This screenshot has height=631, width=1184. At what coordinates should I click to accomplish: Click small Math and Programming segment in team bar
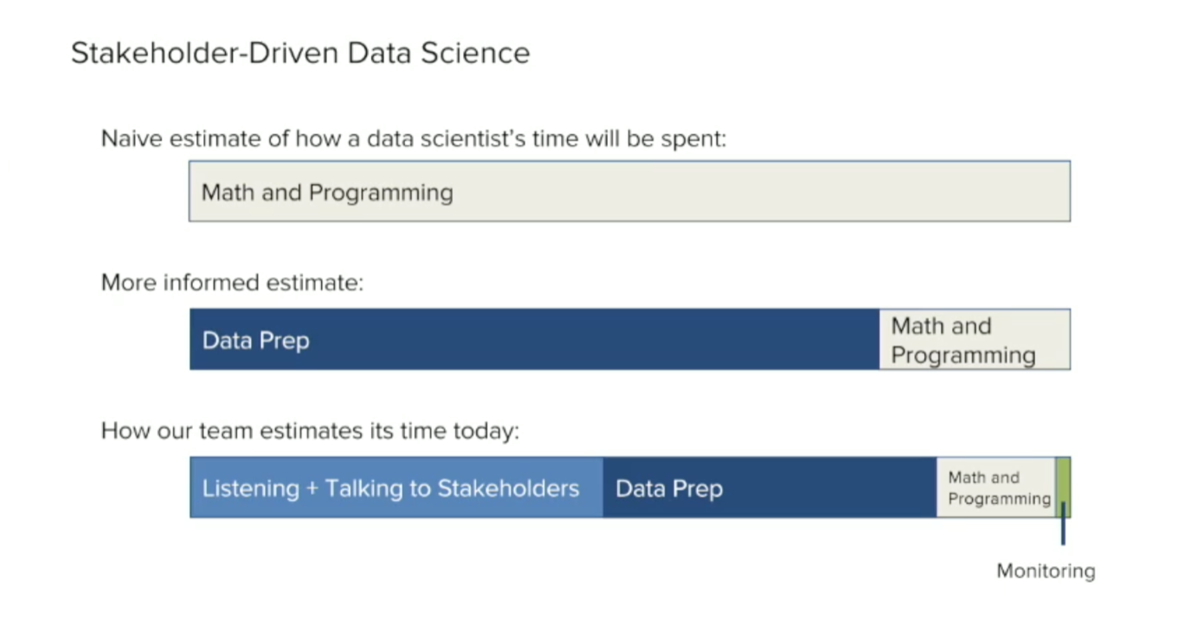[x=996, y=488]
